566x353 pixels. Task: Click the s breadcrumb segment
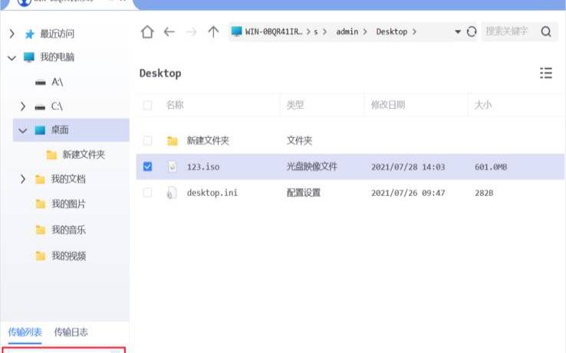[316, 32]
